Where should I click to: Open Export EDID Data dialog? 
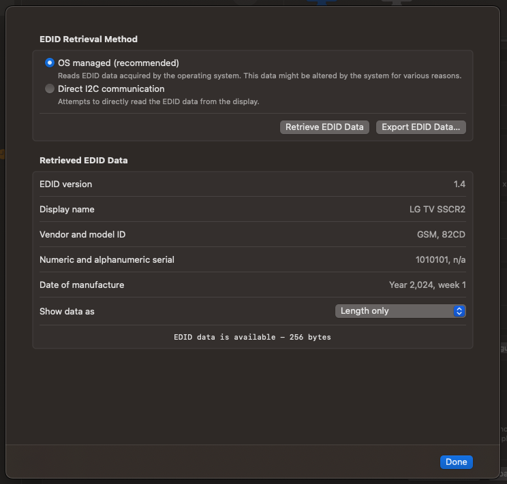pos(420,127)
